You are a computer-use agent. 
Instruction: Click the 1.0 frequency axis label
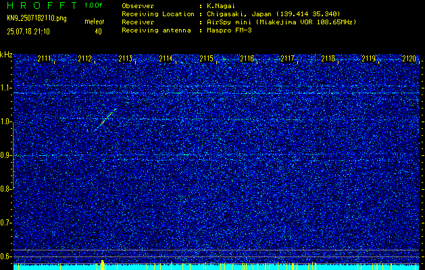coord(6,122)
